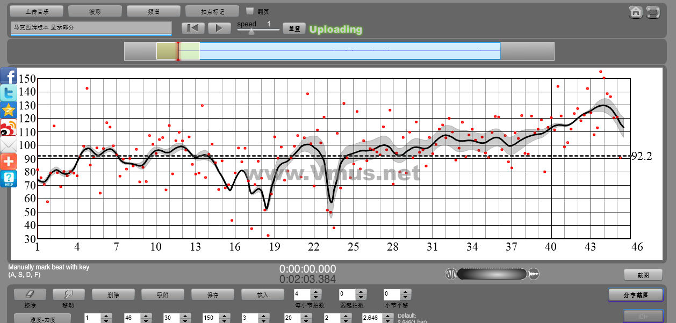Toggle the 翻页 page-turn checkbox
The height and width of the screenshot is (323, 676).
pos(249,11)
